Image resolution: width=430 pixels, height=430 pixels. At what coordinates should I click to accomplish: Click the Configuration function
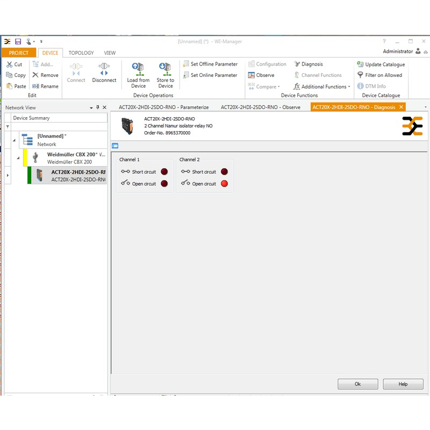[x=267, y=64]
